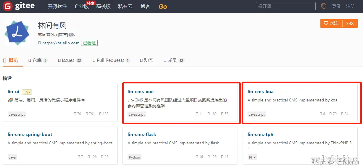Click lin-cms-vue fork count 57
The height and width of the screenshot is (168, 363).
(x=225, y=114)
